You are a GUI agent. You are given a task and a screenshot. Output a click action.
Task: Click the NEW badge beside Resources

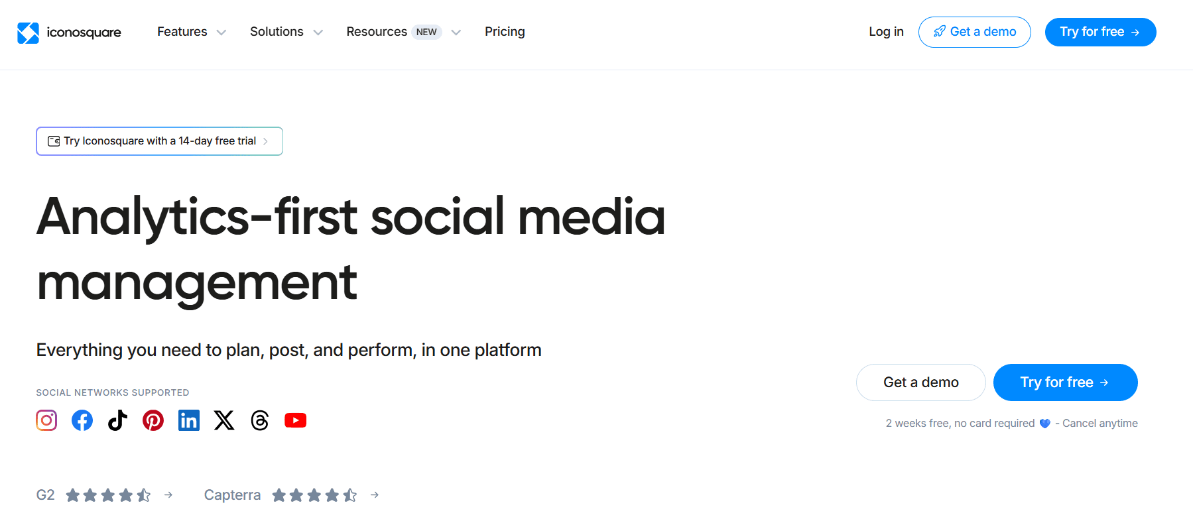click(426, 32)
